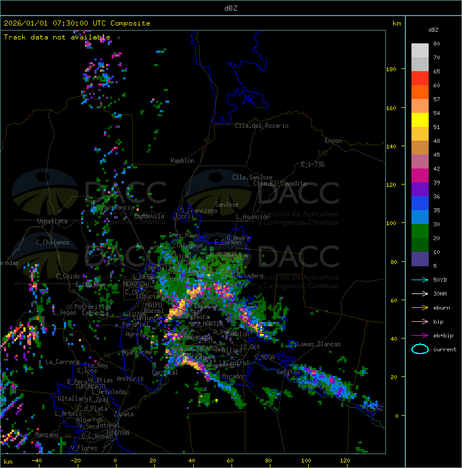Click the 'Clla.SanJose' map label
The image size is (462, 468).
(252, 177)
